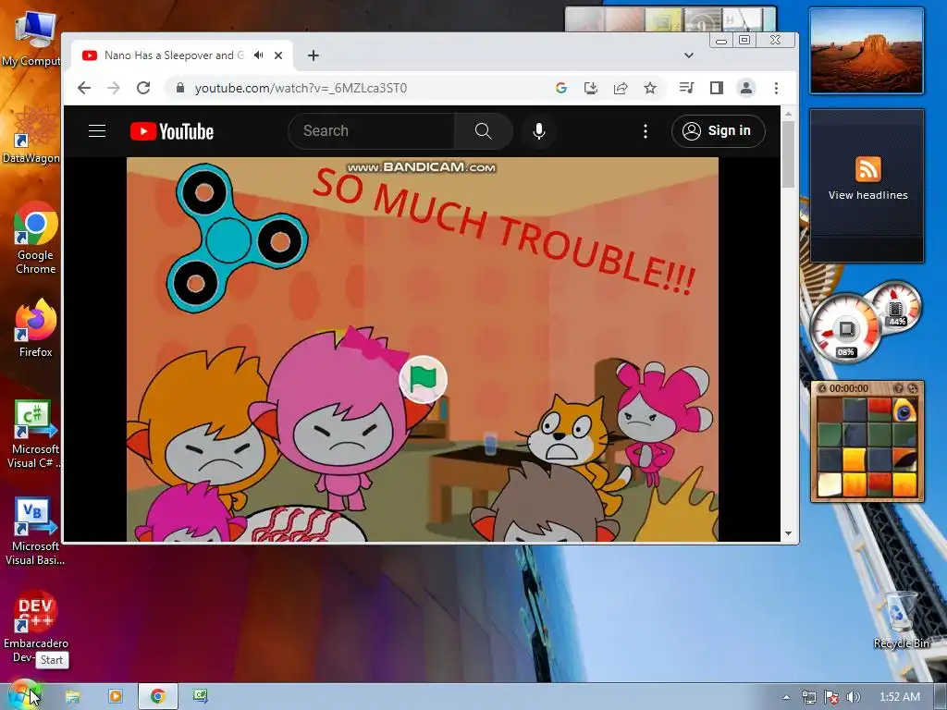Click the Windows Start button
Image resolution: width=947 pixels, height=710 pixels.
[x=24, y=696]
